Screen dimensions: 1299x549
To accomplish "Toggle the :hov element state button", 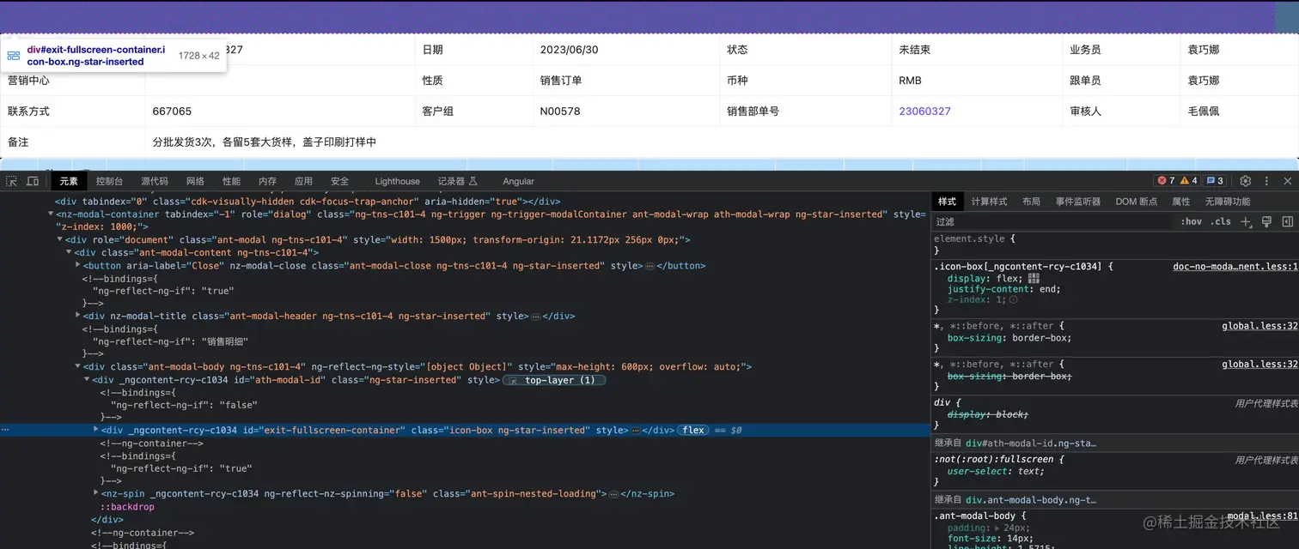I will pos(1191,221).
